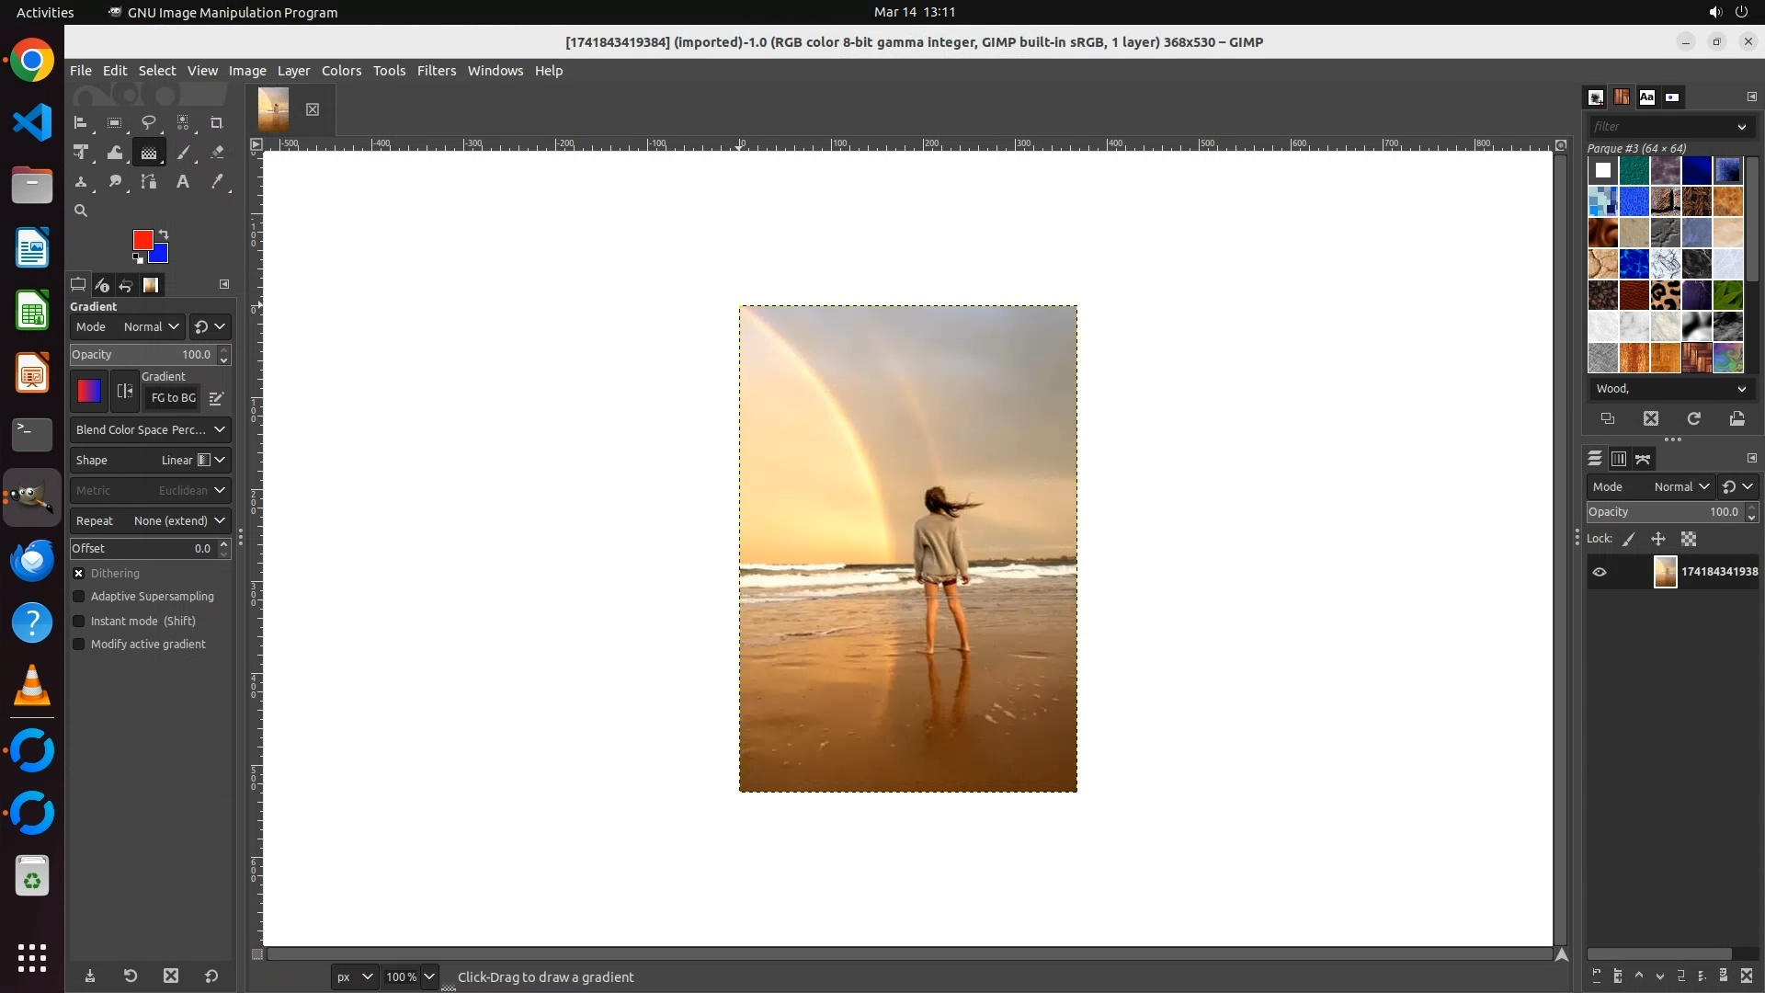
Task: Click the FG to BG gradient name
Action: coord(173,398)
